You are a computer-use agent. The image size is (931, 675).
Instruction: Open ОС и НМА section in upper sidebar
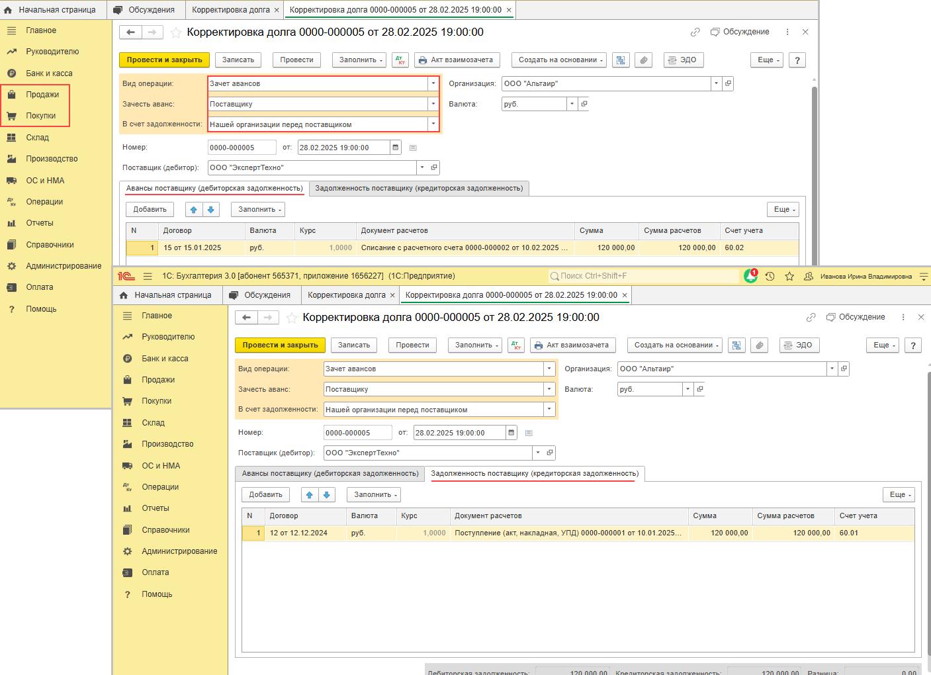pos(45,181)
